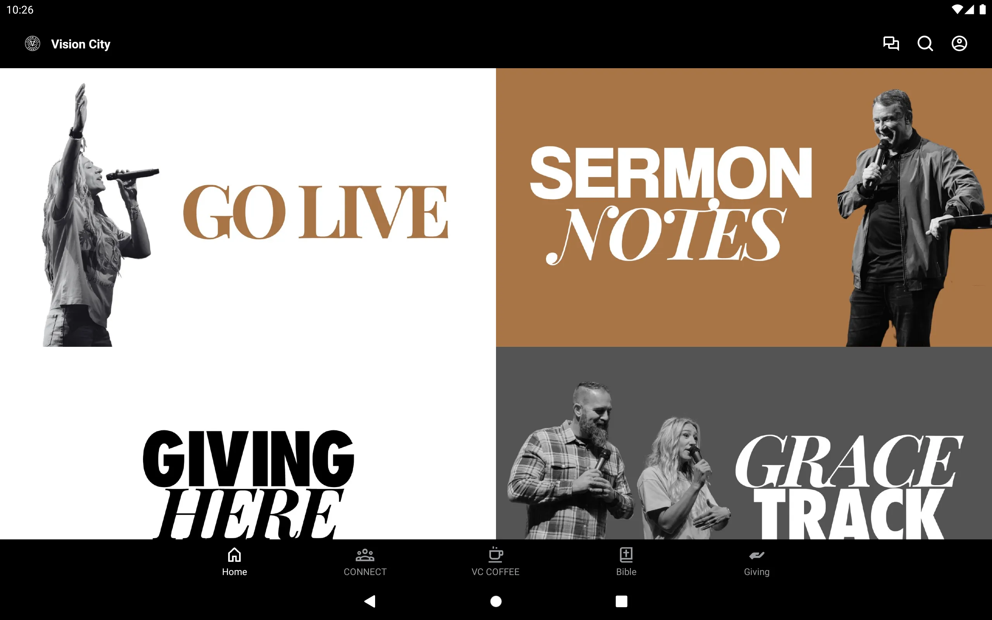Select the VC COFFEE tab

click(x=496, y=561)
